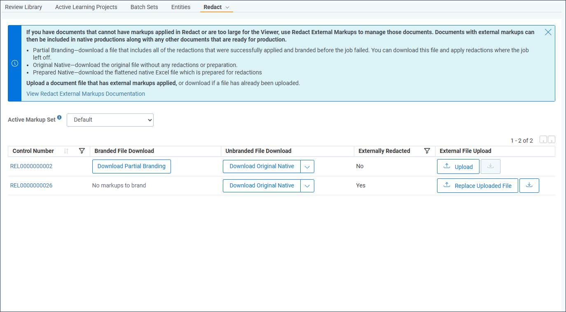
Task: Open View Redact External Markups Documentation link
Action: [86, 94]
